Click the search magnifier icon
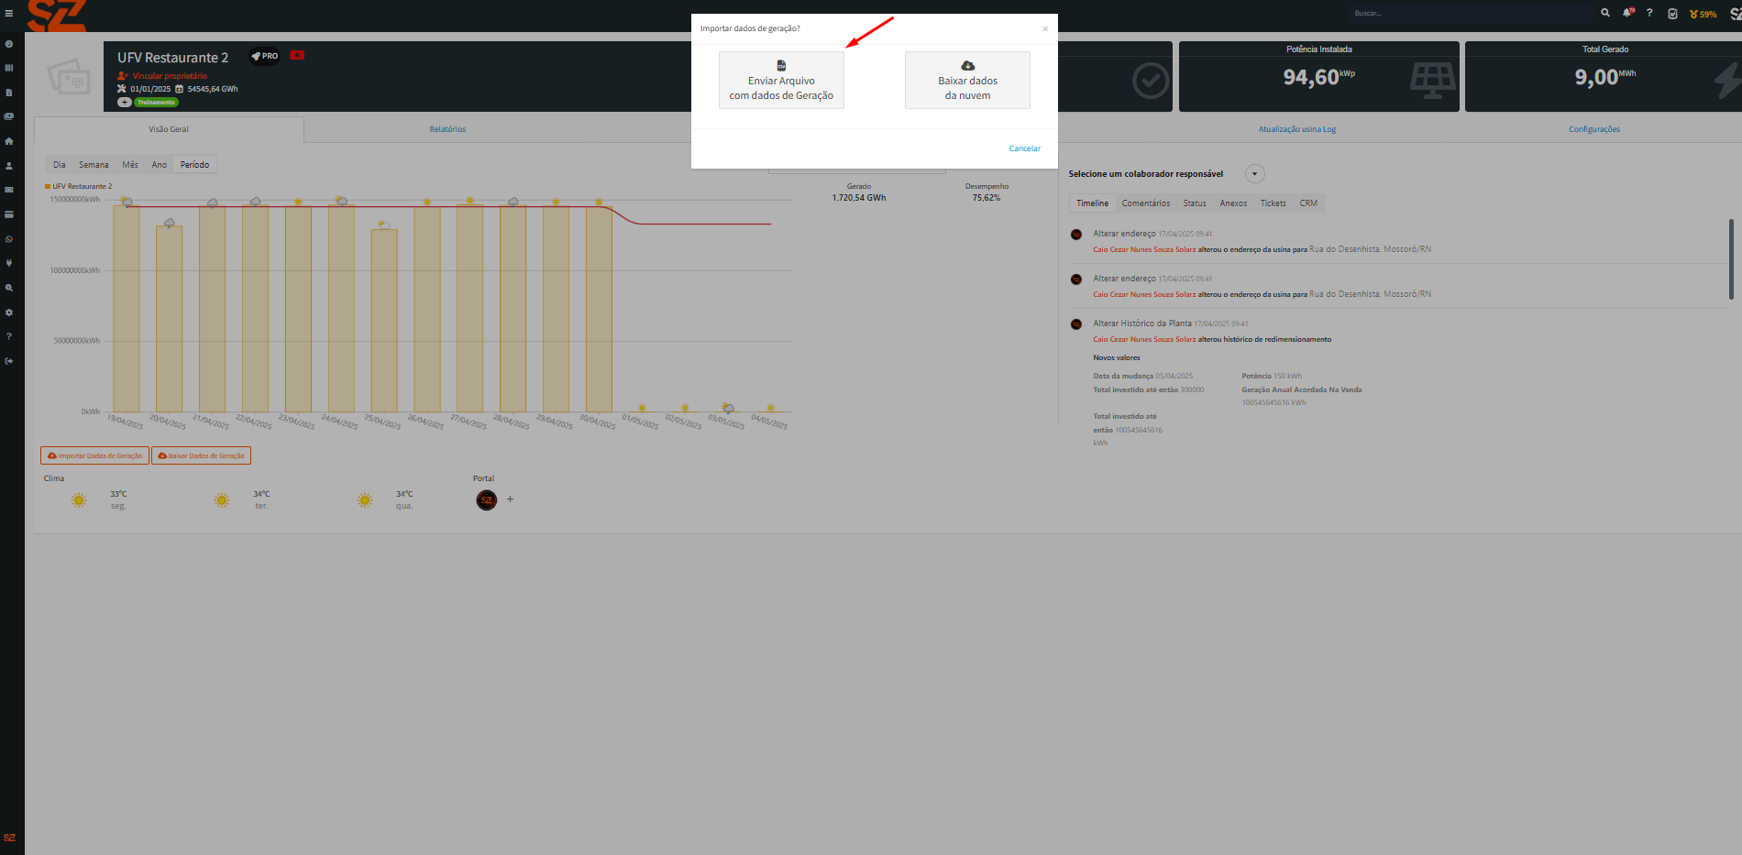The image size is (1742, 855). (x=1605, y=13)
